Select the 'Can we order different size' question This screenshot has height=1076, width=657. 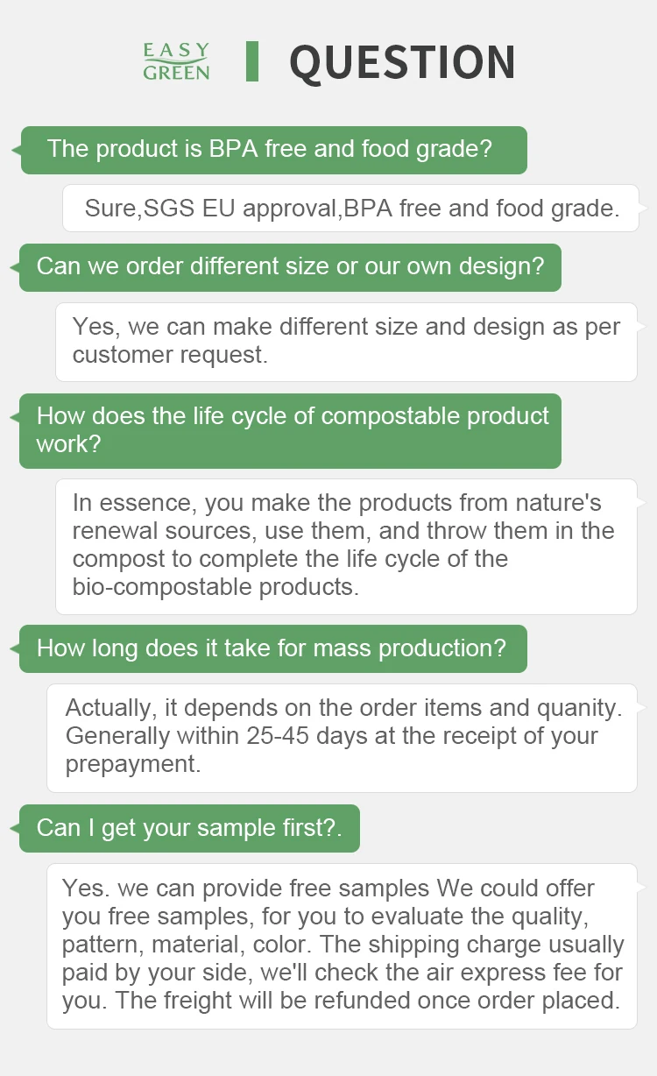point(290,267)
